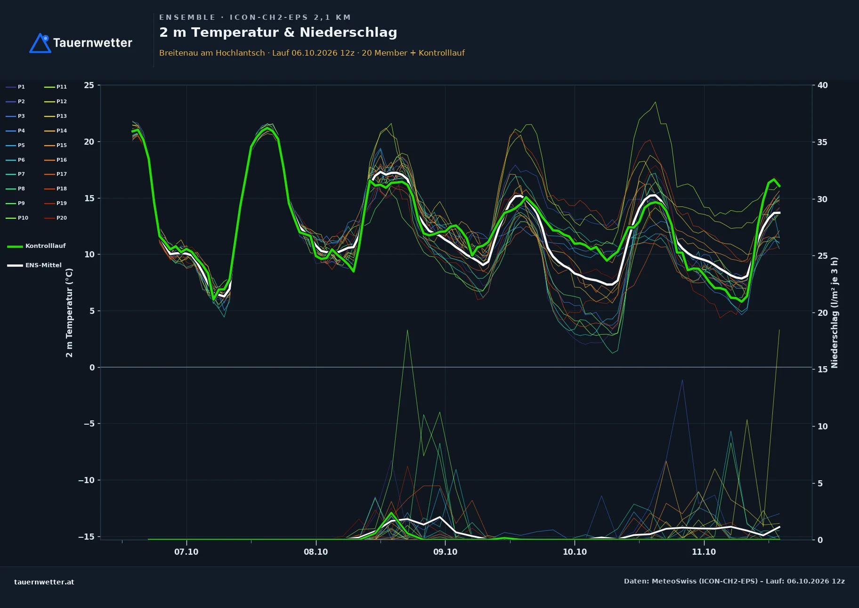Select legend entry P14
The image size is (859, 608).
click(x=56, y=131)
